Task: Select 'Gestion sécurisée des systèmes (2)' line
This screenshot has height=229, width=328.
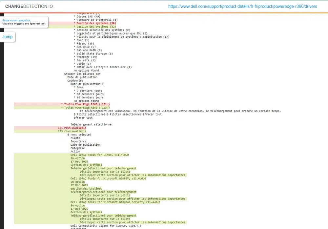Action: 102,30
